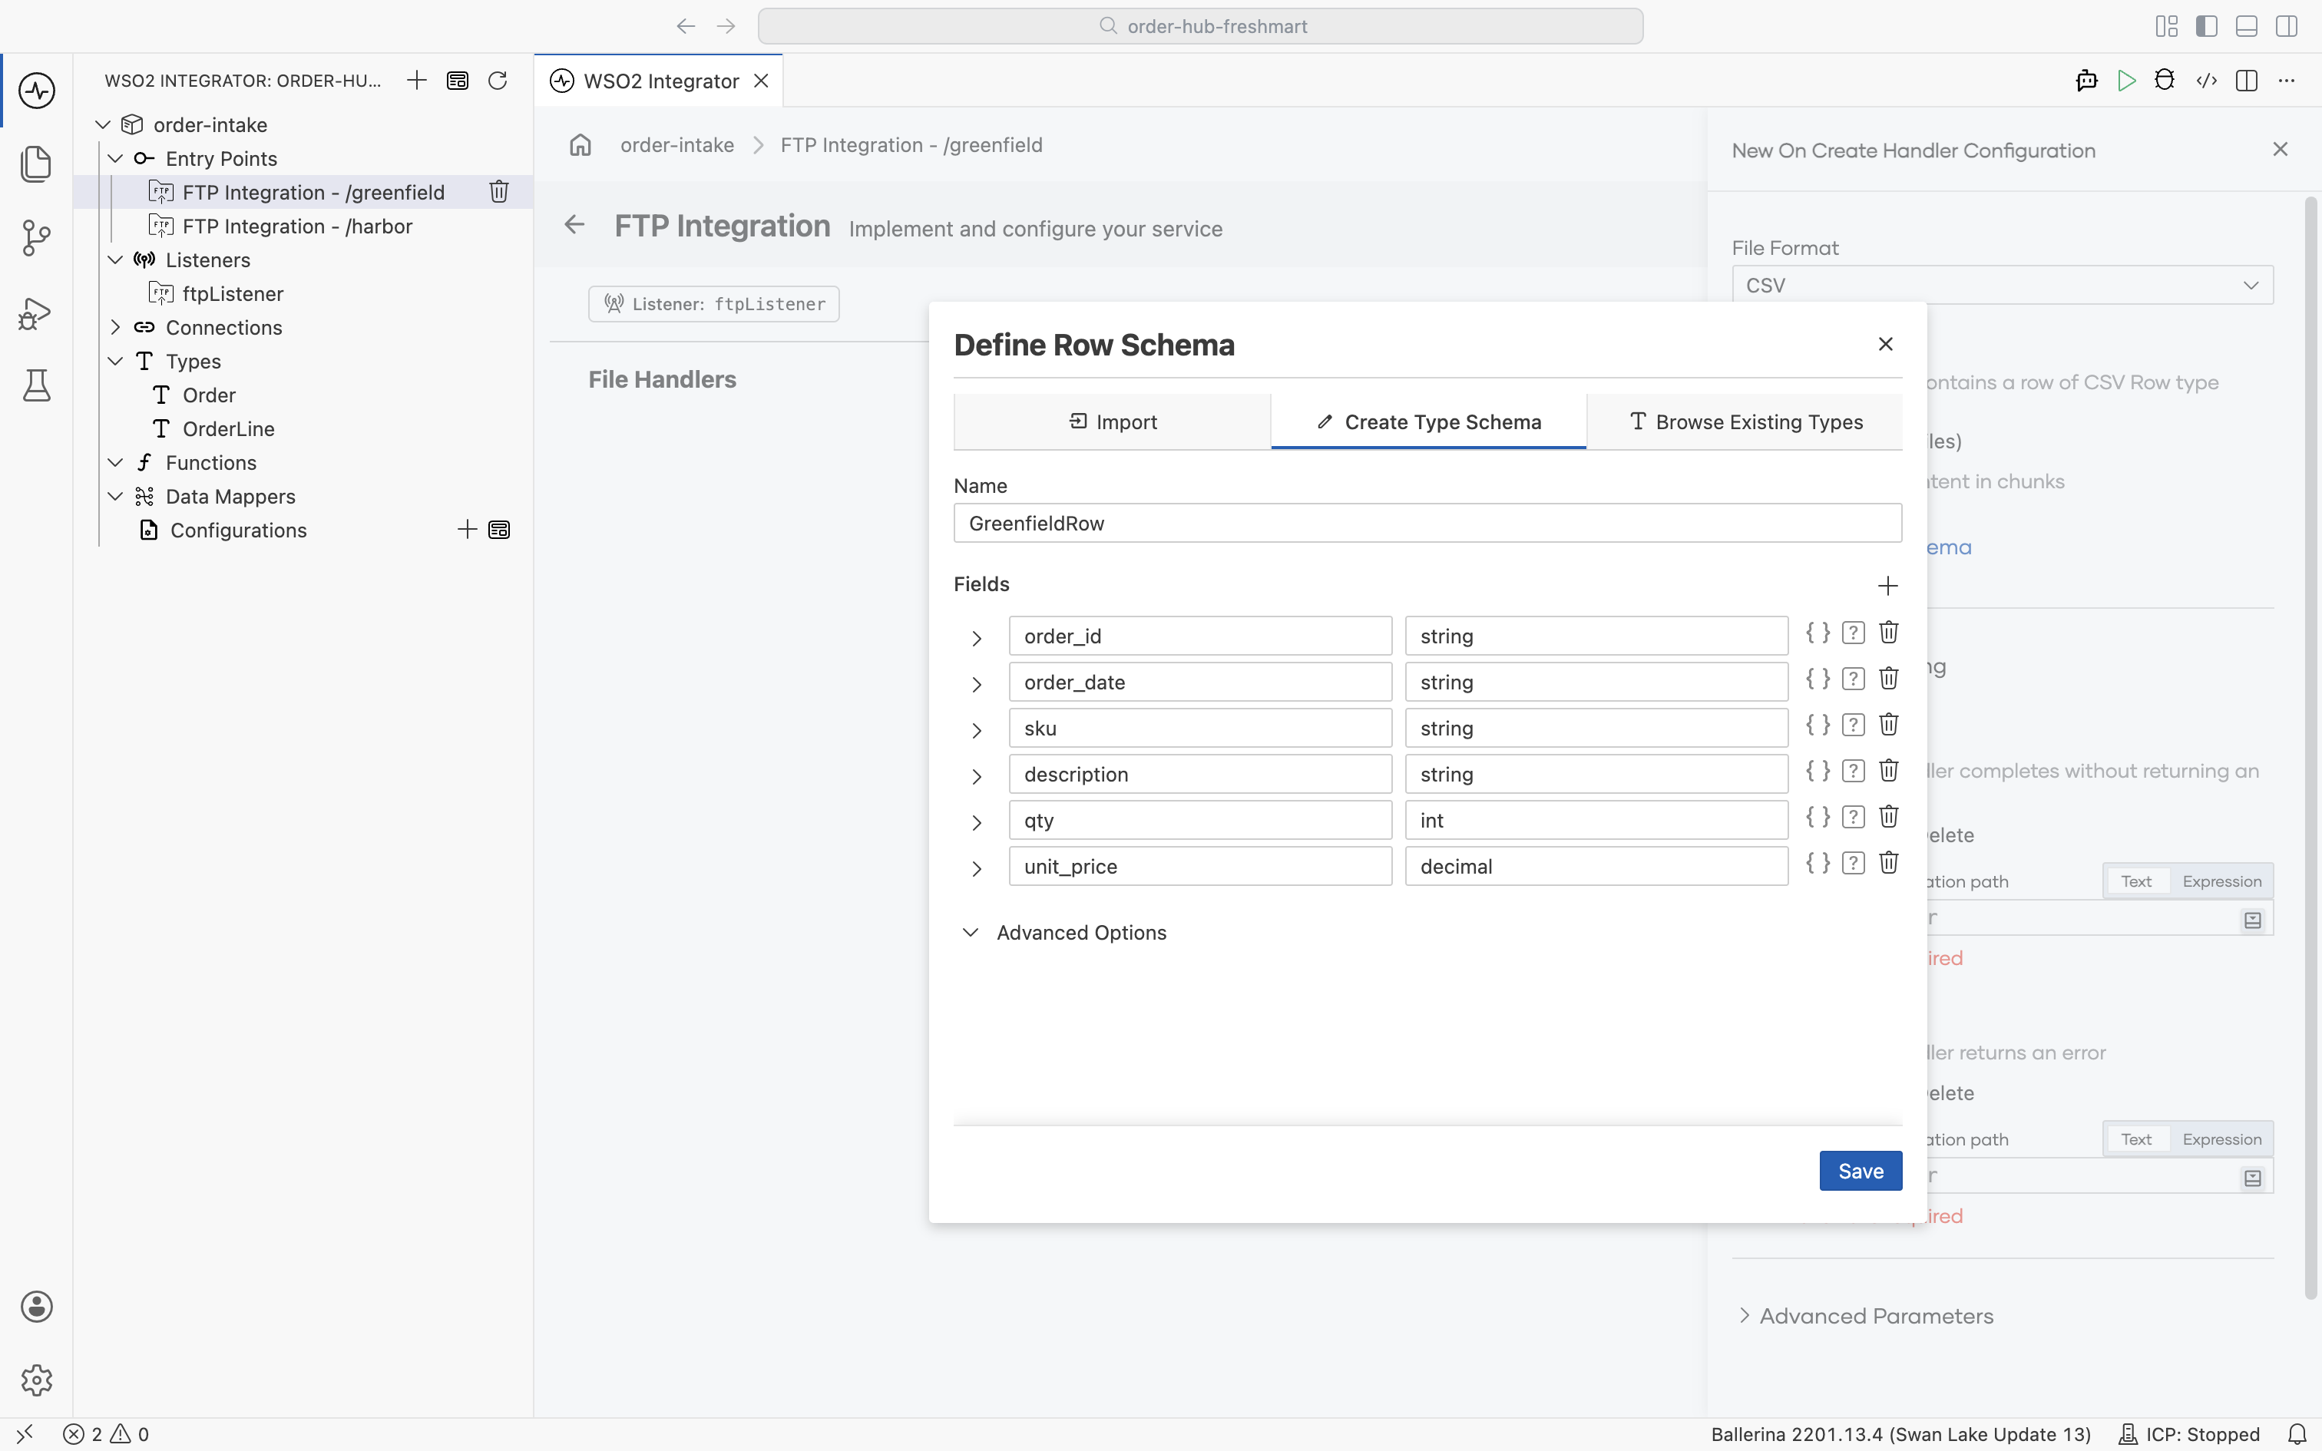Select Create Type Schema tab
This screenshot has height=1451, width=2322.
[1429, 422]
